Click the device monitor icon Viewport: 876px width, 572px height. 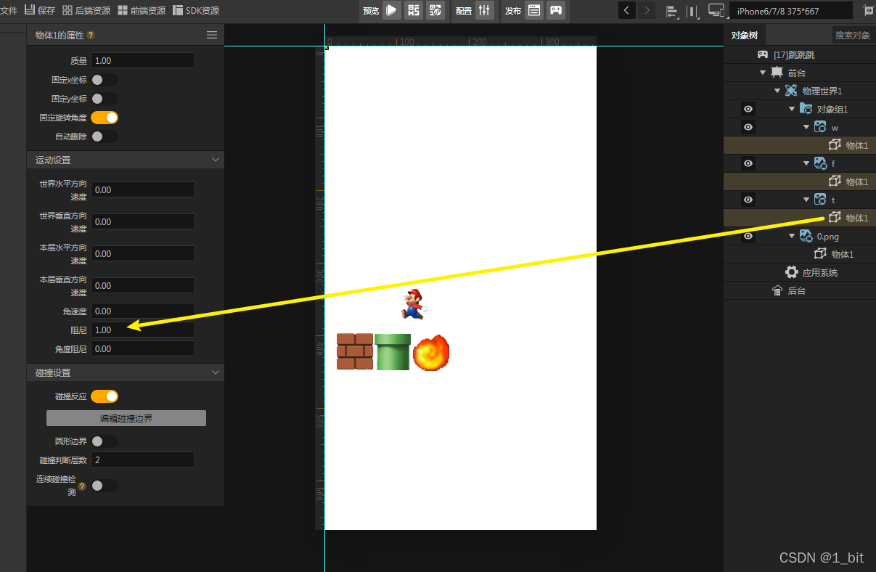point(716,10)
